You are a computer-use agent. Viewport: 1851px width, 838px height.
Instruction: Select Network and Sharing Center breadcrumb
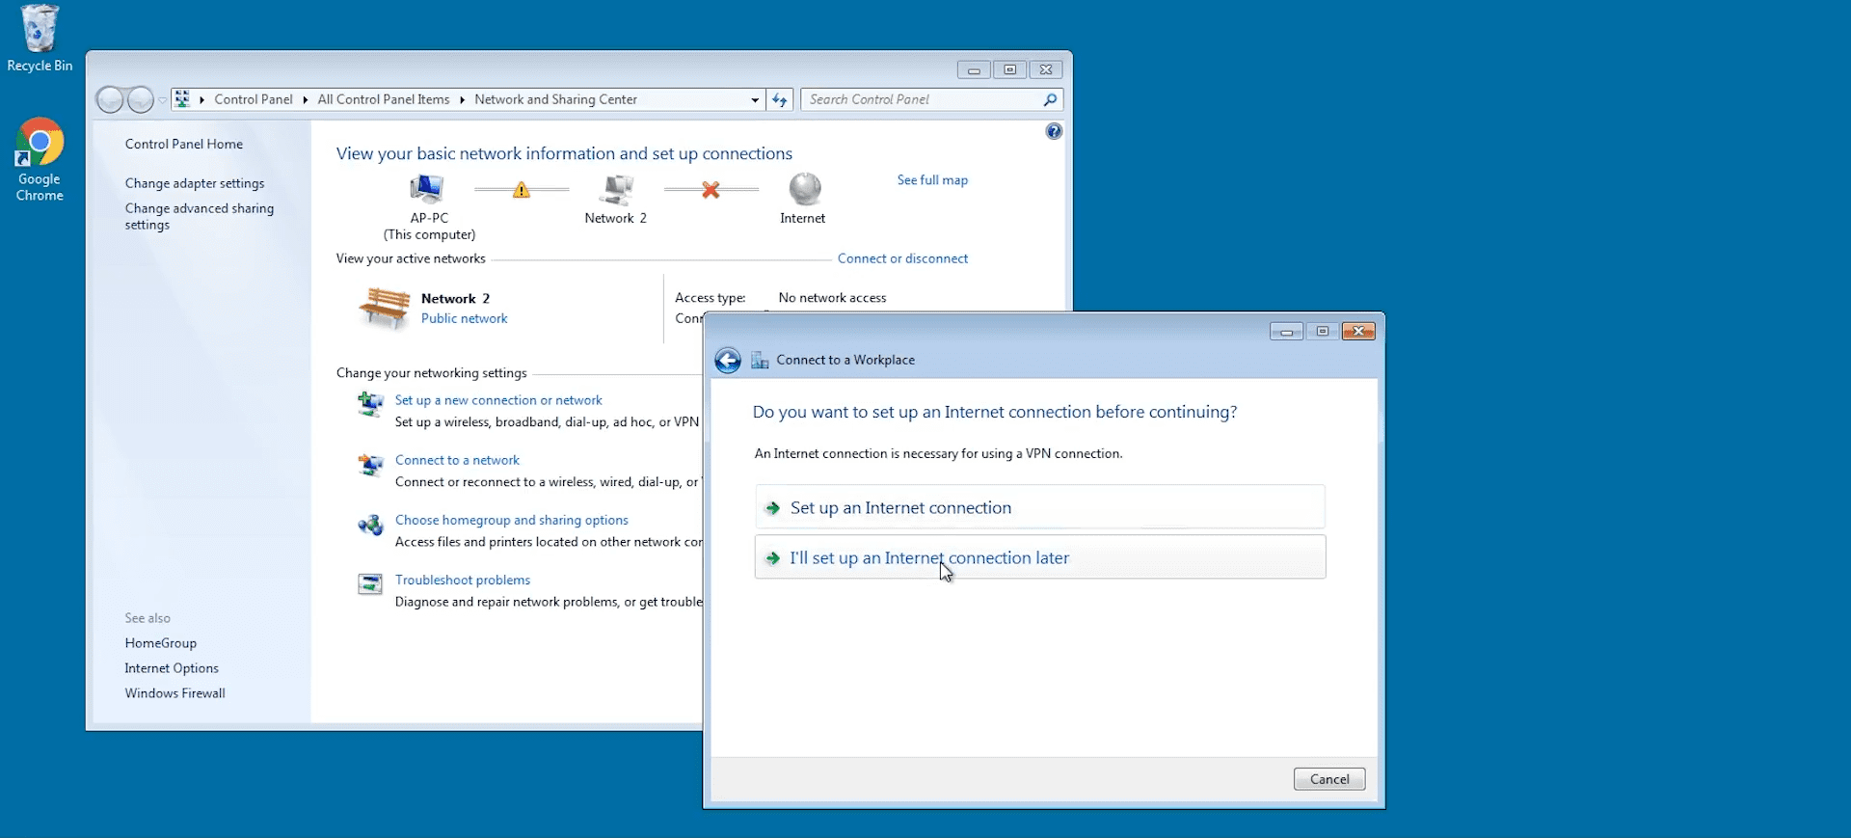(555, 99)
